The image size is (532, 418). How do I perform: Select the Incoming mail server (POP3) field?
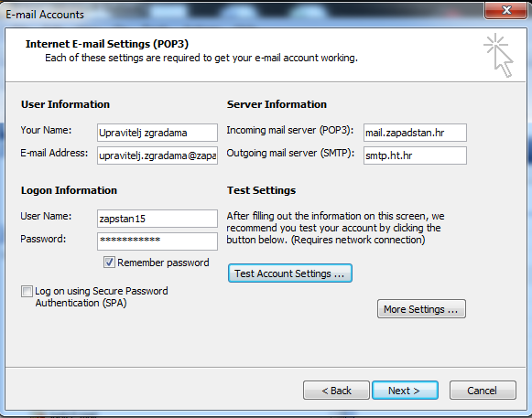pyautogui.click(x=415, y=133)
